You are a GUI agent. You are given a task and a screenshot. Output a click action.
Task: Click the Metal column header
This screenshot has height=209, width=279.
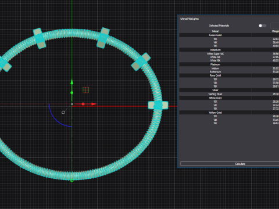[215, 31]
